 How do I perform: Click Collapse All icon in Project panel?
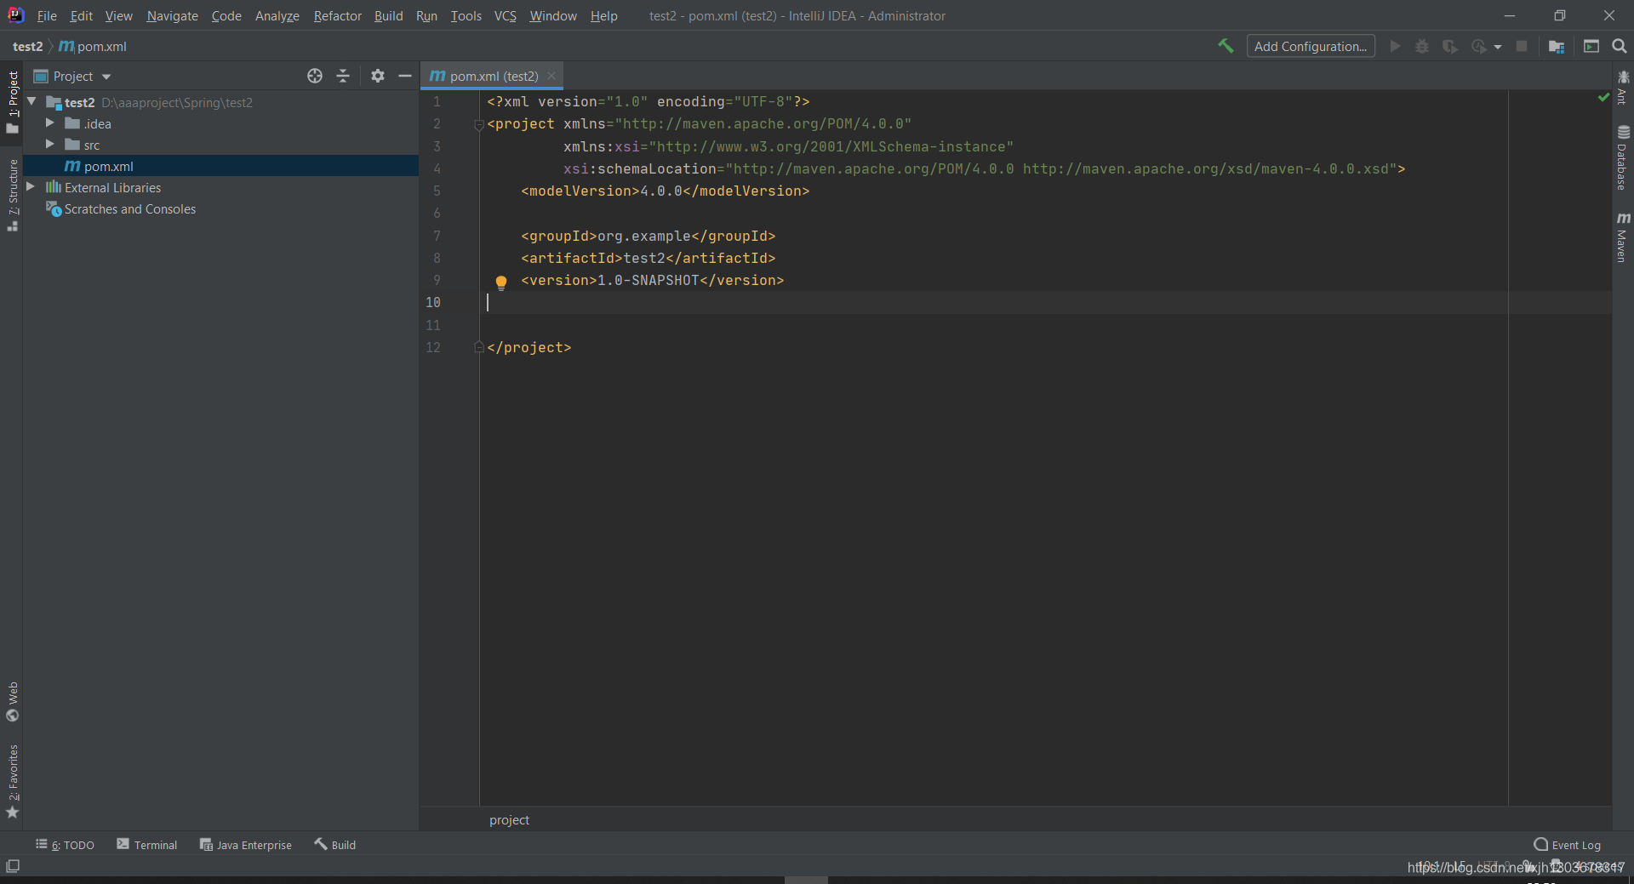(343, 76)
